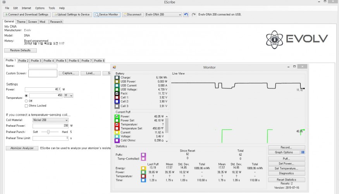Open the Coil Material Nickel 200 dropdown
339x194 pixels.
[x=50, y=120]
